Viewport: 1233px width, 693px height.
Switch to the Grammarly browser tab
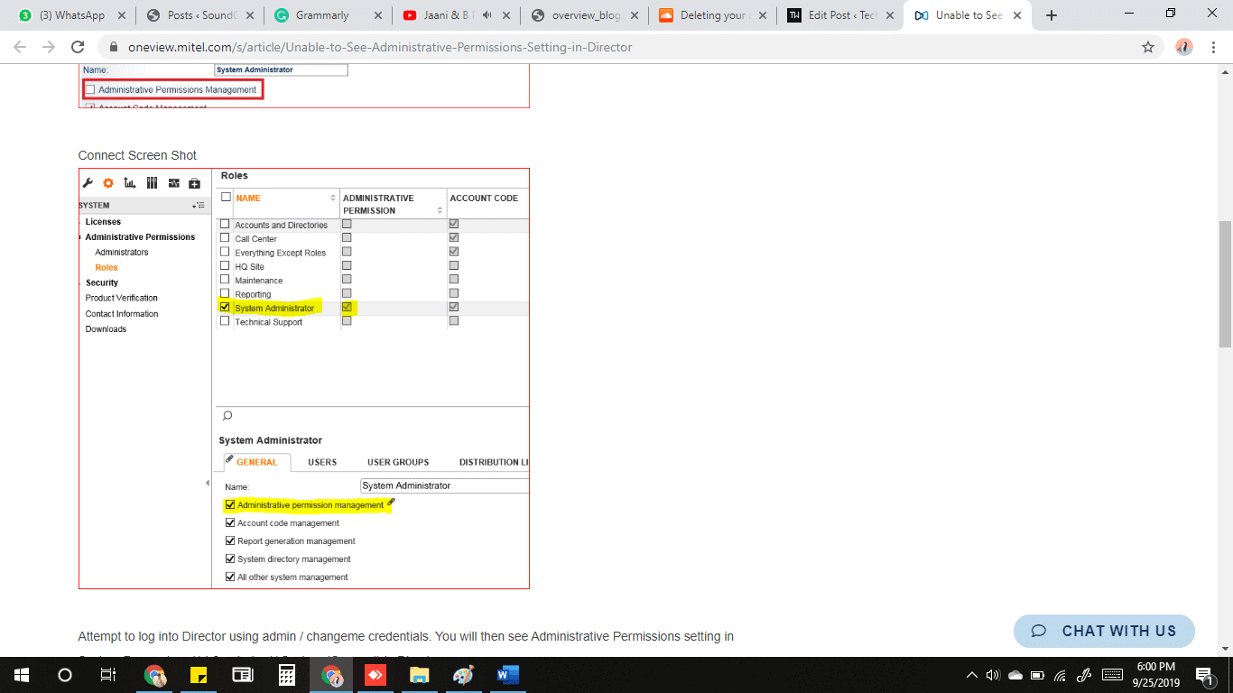[x=329, y=15]
